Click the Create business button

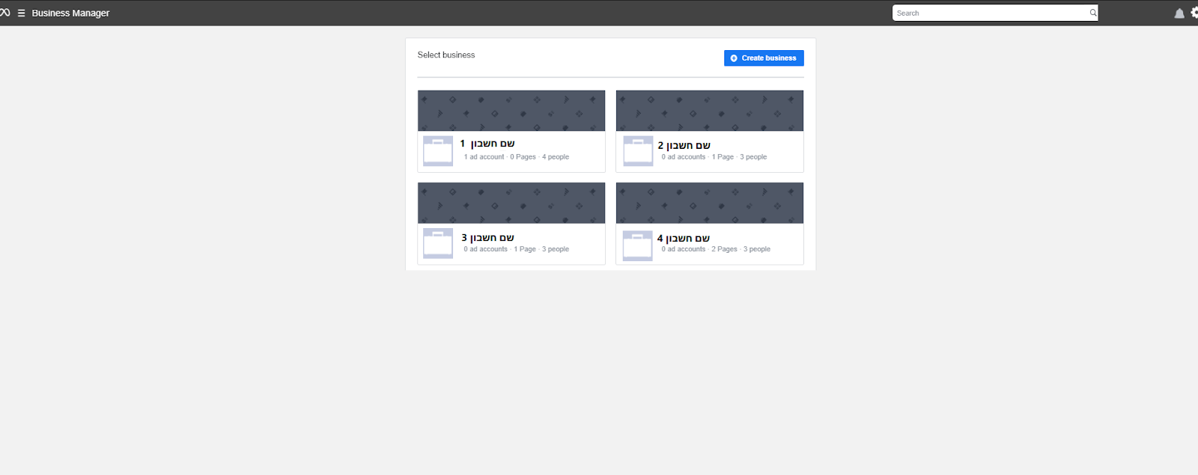point(764,58)
